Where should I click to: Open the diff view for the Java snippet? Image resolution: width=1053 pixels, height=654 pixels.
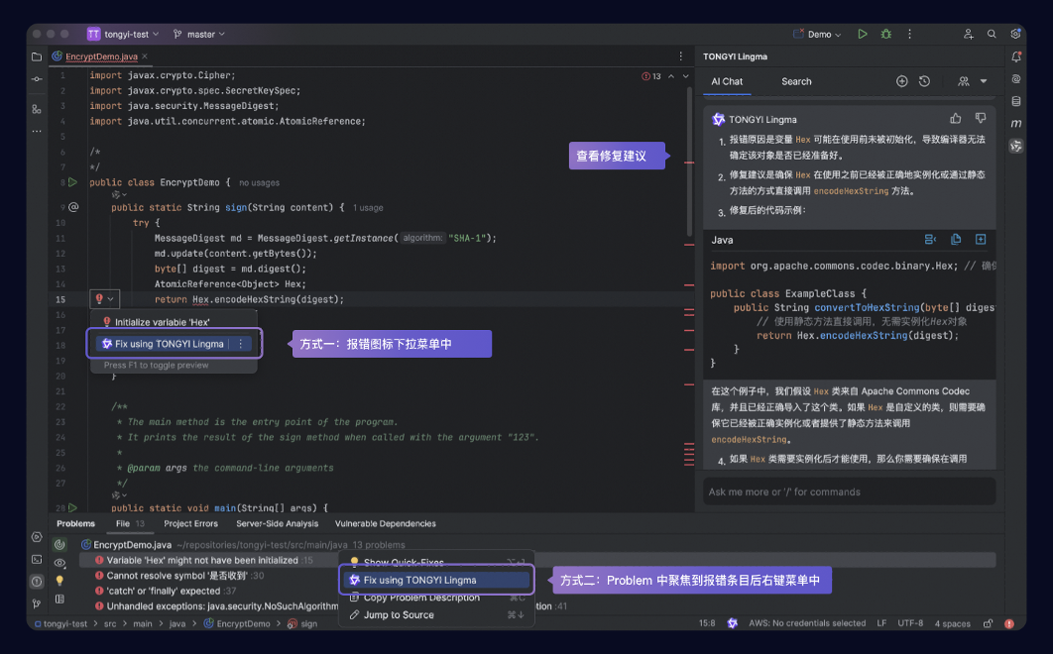pos(930,239)
